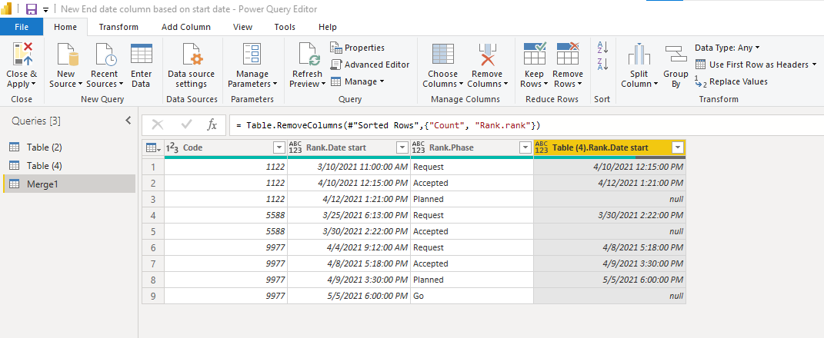Image resolution: width=824 pixels, height=338 pixels.
Task: Click the Remove Rows icon
Action: [568, 54]
